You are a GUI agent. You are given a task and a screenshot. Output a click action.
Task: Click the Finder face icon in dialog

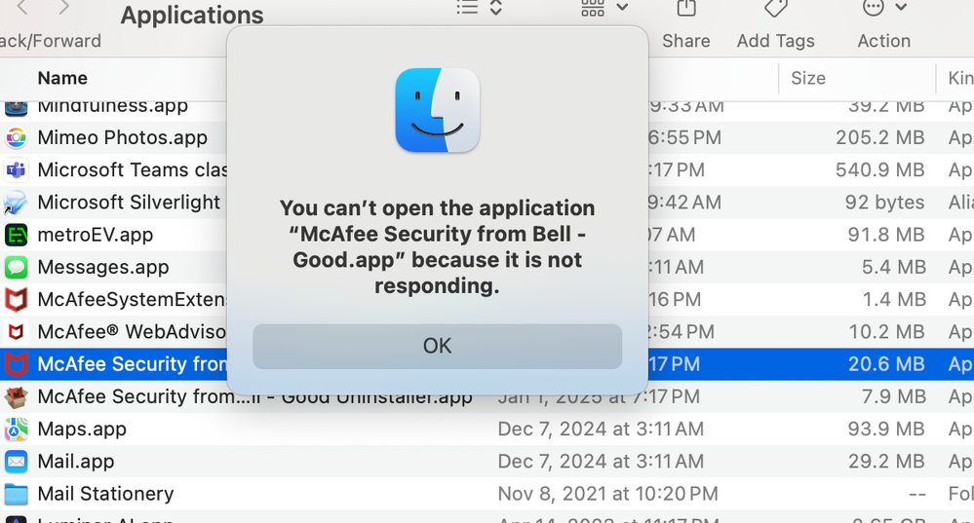[438, 110]
